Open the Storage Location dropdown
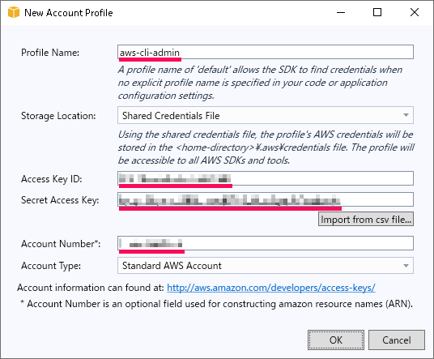434x359 pixels. point(266,115)
